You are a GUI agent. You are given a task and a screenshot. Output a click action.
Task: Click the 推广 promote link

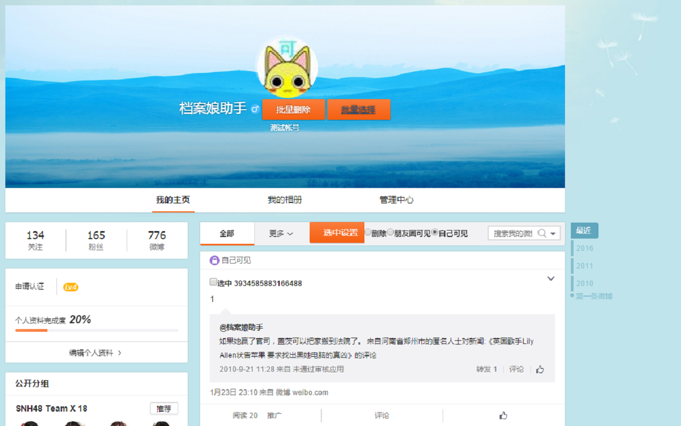[275, 415]
